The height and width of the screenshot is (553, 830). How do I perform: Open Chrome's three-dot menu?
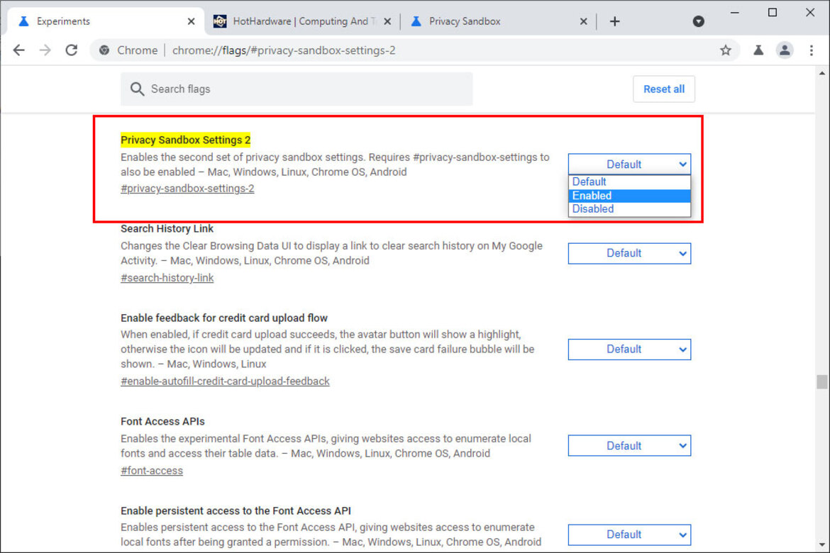[x=811, y=50]
